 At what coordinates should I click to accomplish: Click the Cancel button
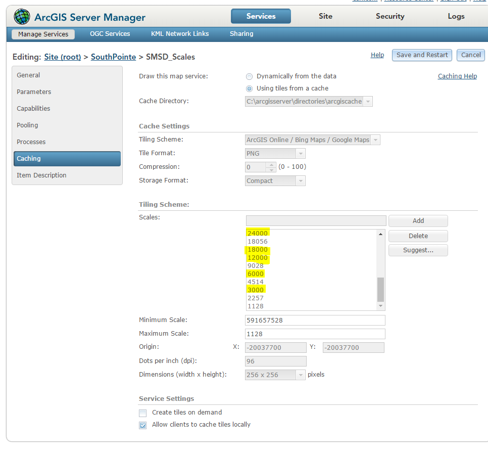(x=471, y=55)
